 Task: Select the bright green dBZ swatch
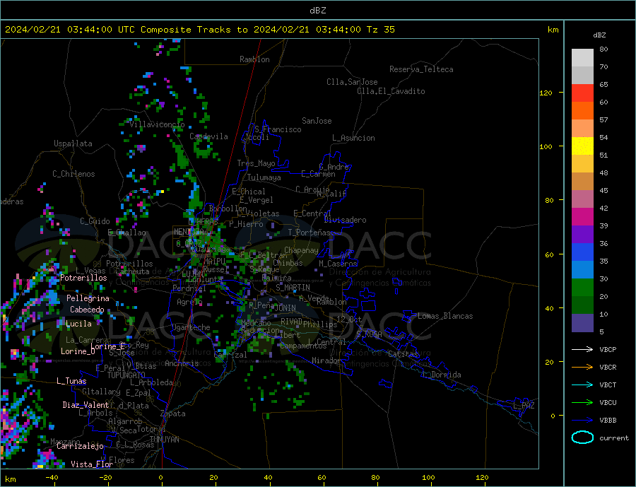pos(582,288)
